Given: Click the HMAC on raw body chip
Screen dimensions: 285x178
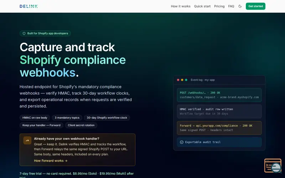Looking at the screenshot, I should (35, 118).
